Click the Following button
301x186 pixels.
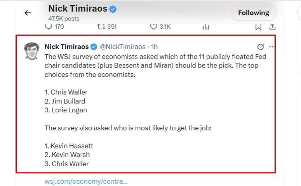coord(253,13)
